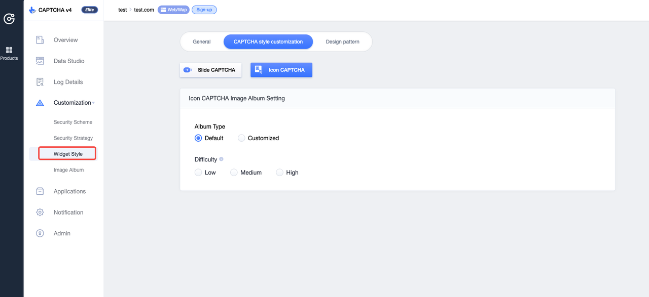Click the Overview sidebar icon
649x297 pixels.
tap(40, 40)
